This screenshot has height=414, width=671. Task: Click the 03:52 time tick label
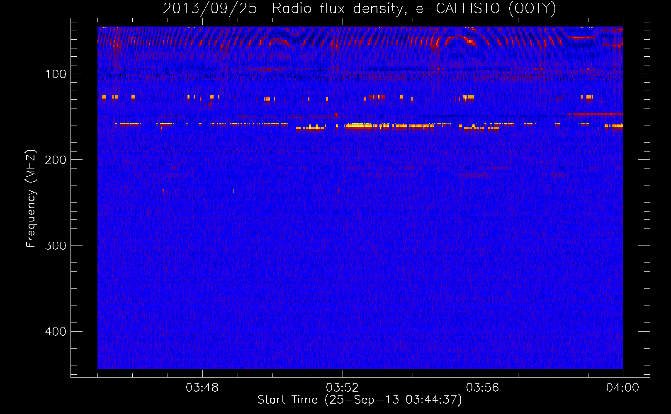click(343, 388)
